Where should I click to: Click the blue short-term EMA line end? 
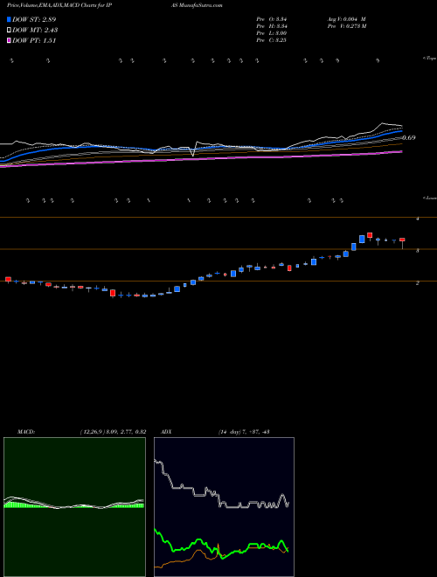pos(401,131)
